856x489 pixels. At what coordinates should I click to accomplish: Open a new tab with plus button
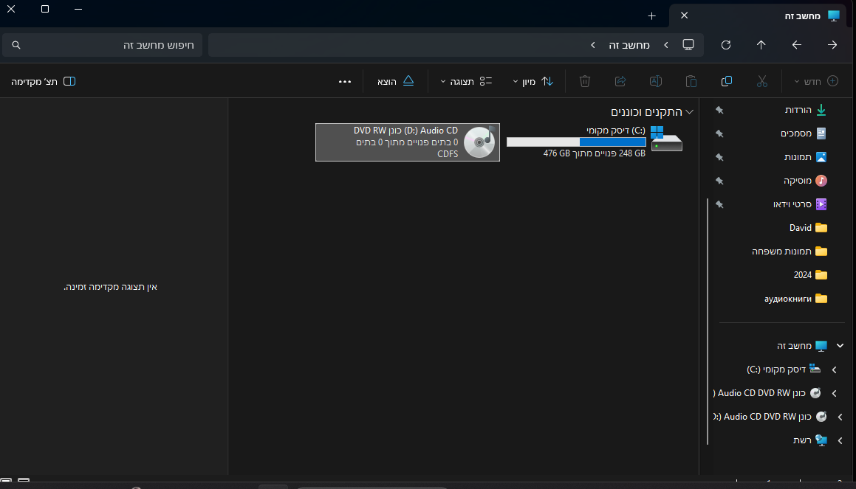(651, 15)
